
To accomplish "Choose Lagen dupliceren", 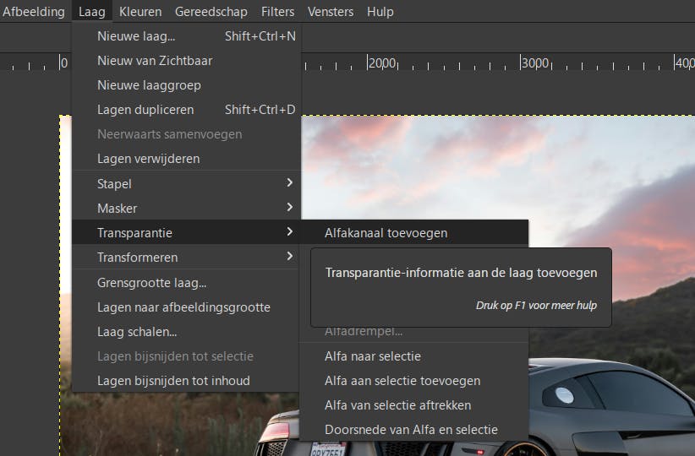I will point(186,110).
